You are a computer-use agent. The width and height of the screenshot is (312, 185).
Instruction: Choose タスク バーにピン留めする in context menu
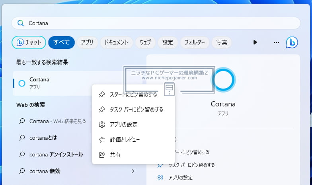[133, 110]
